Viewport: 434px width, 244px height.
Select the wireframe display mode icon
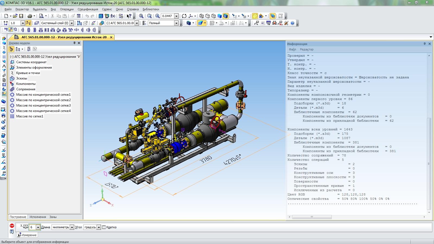tap(202, 16)
